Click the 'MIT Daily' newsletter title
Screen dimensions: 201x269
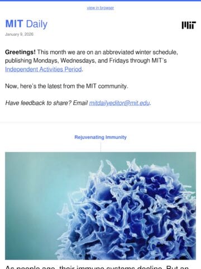26,24
